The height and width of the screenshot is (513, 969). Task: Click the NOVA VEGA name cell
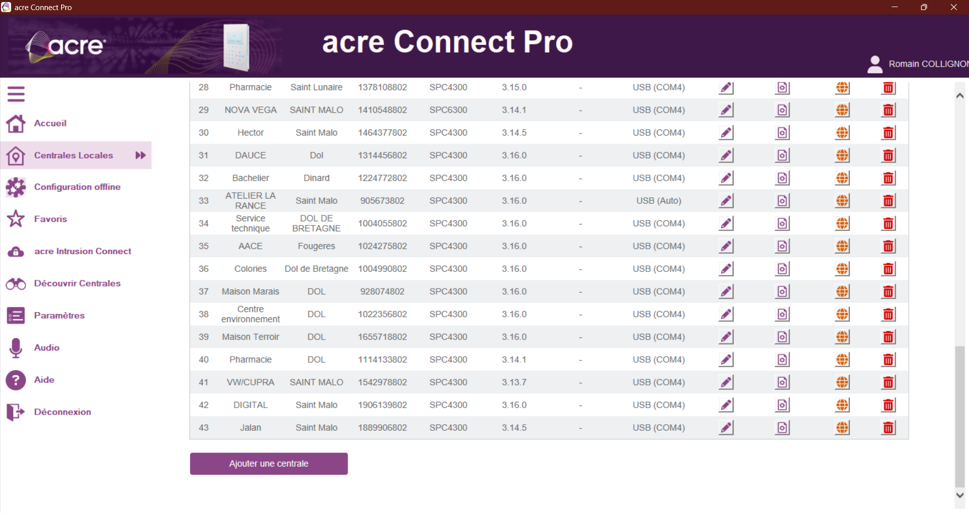pos(251,110)
